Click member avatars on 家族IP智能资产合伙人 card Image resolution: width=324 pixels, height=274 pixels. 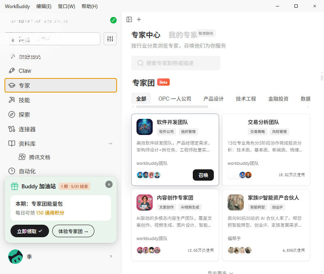(240, 250)
